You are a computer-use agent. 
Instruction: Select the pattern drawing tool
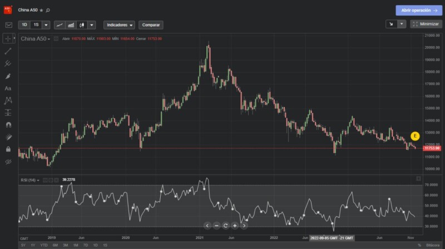[x=8, y=100]
